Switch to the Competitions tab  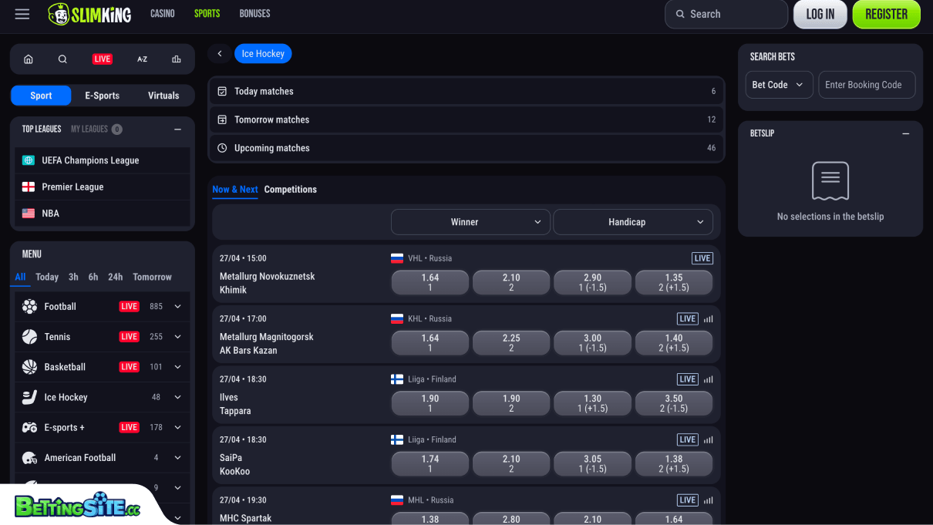[x=290, y=190]
